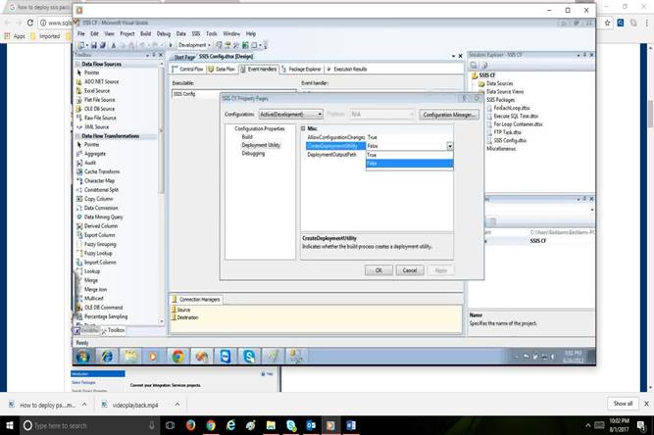The image size is (654, 435).
Task: Select Build under Configuration Properties
Action: click(x=247, y=136)
